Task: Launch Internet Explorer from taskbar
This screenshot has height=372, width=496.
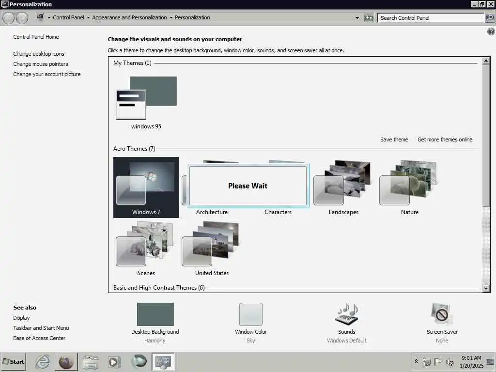Action: (43, 361)
